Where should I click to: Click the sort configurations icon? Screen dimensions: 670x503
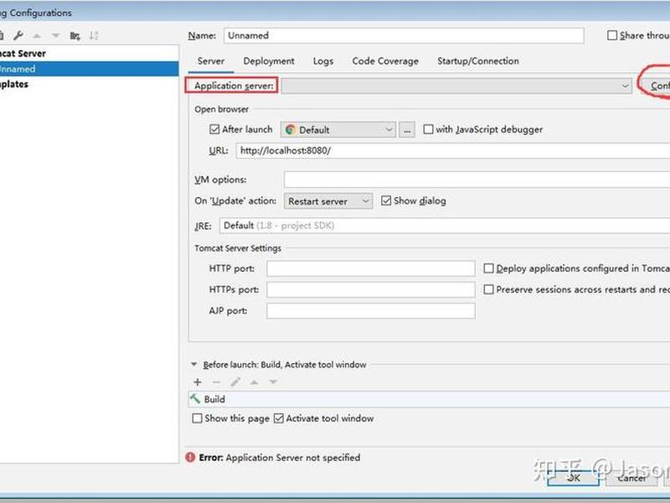point(94,36)
